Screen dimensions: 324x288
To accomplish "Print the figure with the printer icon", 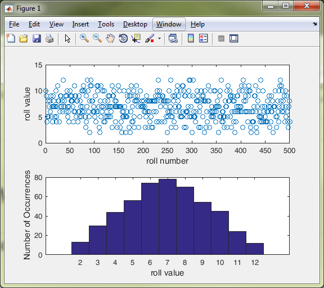I will pyautogui.click(x=49, y=38).
